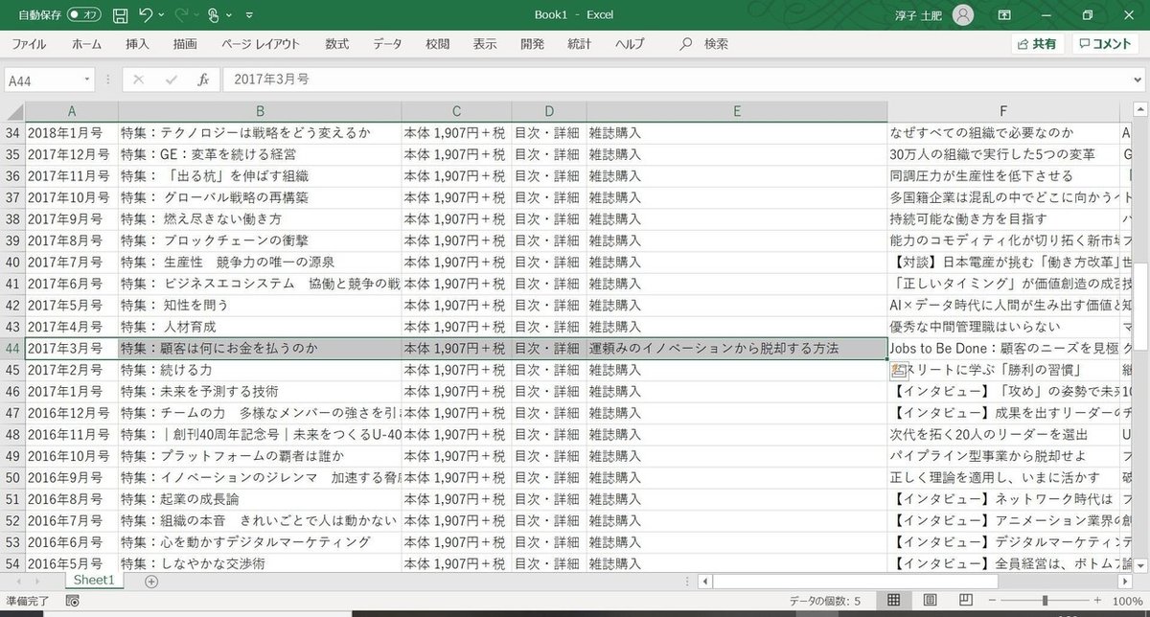The height and width of the screenshot is (617, 1150).
Task: Open the Undo history dropdown arrow
Action: tap(161, 15)
